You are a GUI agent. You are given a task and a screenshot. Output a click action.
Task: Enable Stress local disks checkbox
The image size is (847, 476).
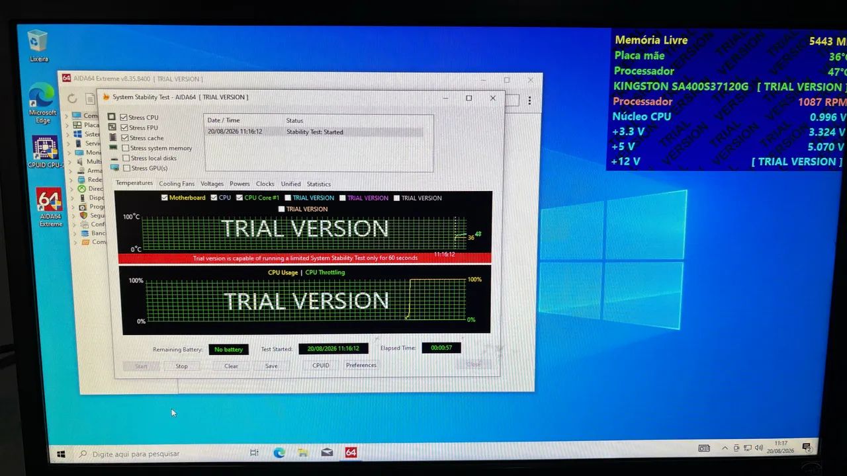(126, 158)
